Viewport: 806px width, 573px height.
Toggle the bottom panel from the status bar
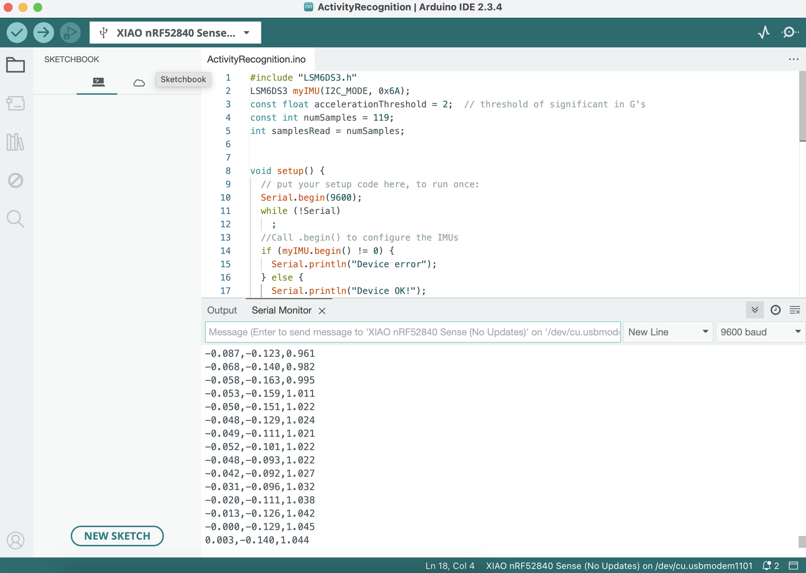[x=793, y=566]
